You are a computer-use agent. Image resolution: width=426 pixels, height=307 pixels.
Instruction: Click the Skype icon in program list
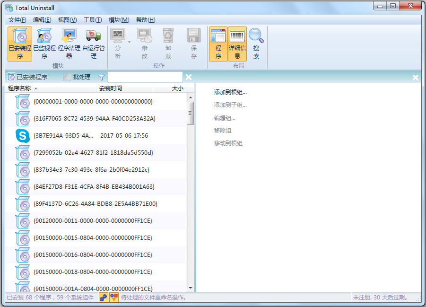pyautogui.click(x=23, y=136)
